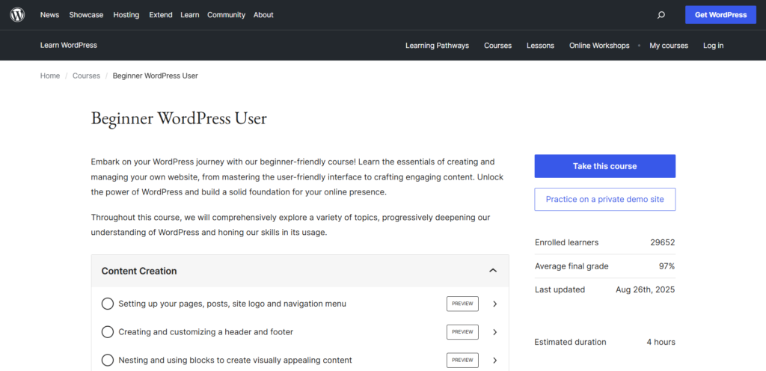Click Beginner WordPress User in the breadcrumb
The width and height of the screenshot is (766, 371).
click(x=156, y=76)
